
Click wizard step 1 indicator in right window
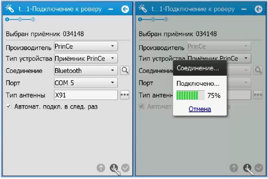[x=140, y=19]
